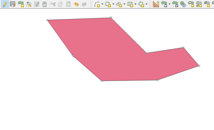Click the polygon's top vertex marker
Viewport: 214px width, 130px height.
point(111,18)
